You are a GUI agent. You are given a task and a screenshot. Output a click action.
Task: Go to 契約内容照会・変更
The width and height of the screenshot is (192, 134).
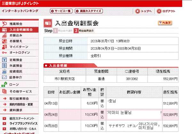[21, 104]
